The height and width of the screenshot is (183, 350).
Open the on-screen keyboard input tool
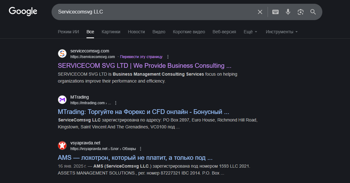pyautogui.click(x=275, y=12)
